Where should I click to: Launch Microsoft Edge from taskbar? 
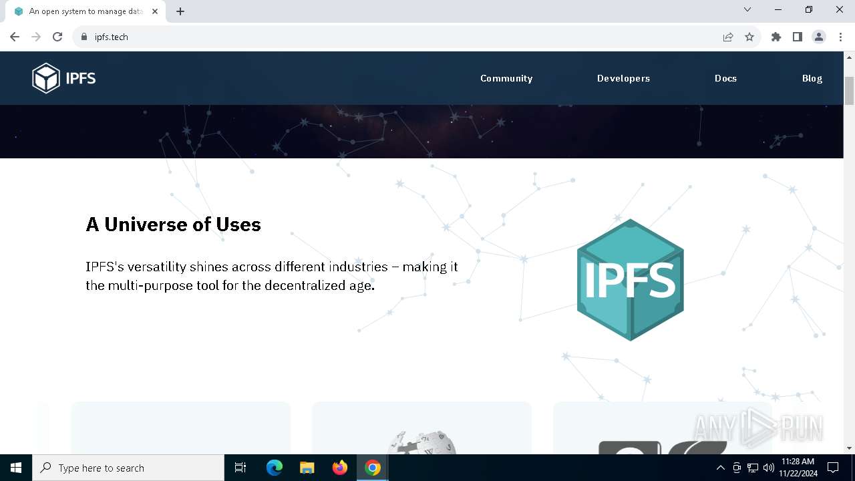pyautogui.click(x=275, y=468)
